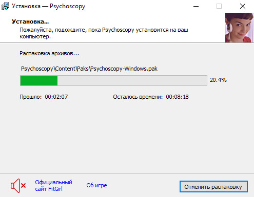The image size is (254, 197).
Task: Minimize the Psychoscopy installer window
Action: click(196, 6)
